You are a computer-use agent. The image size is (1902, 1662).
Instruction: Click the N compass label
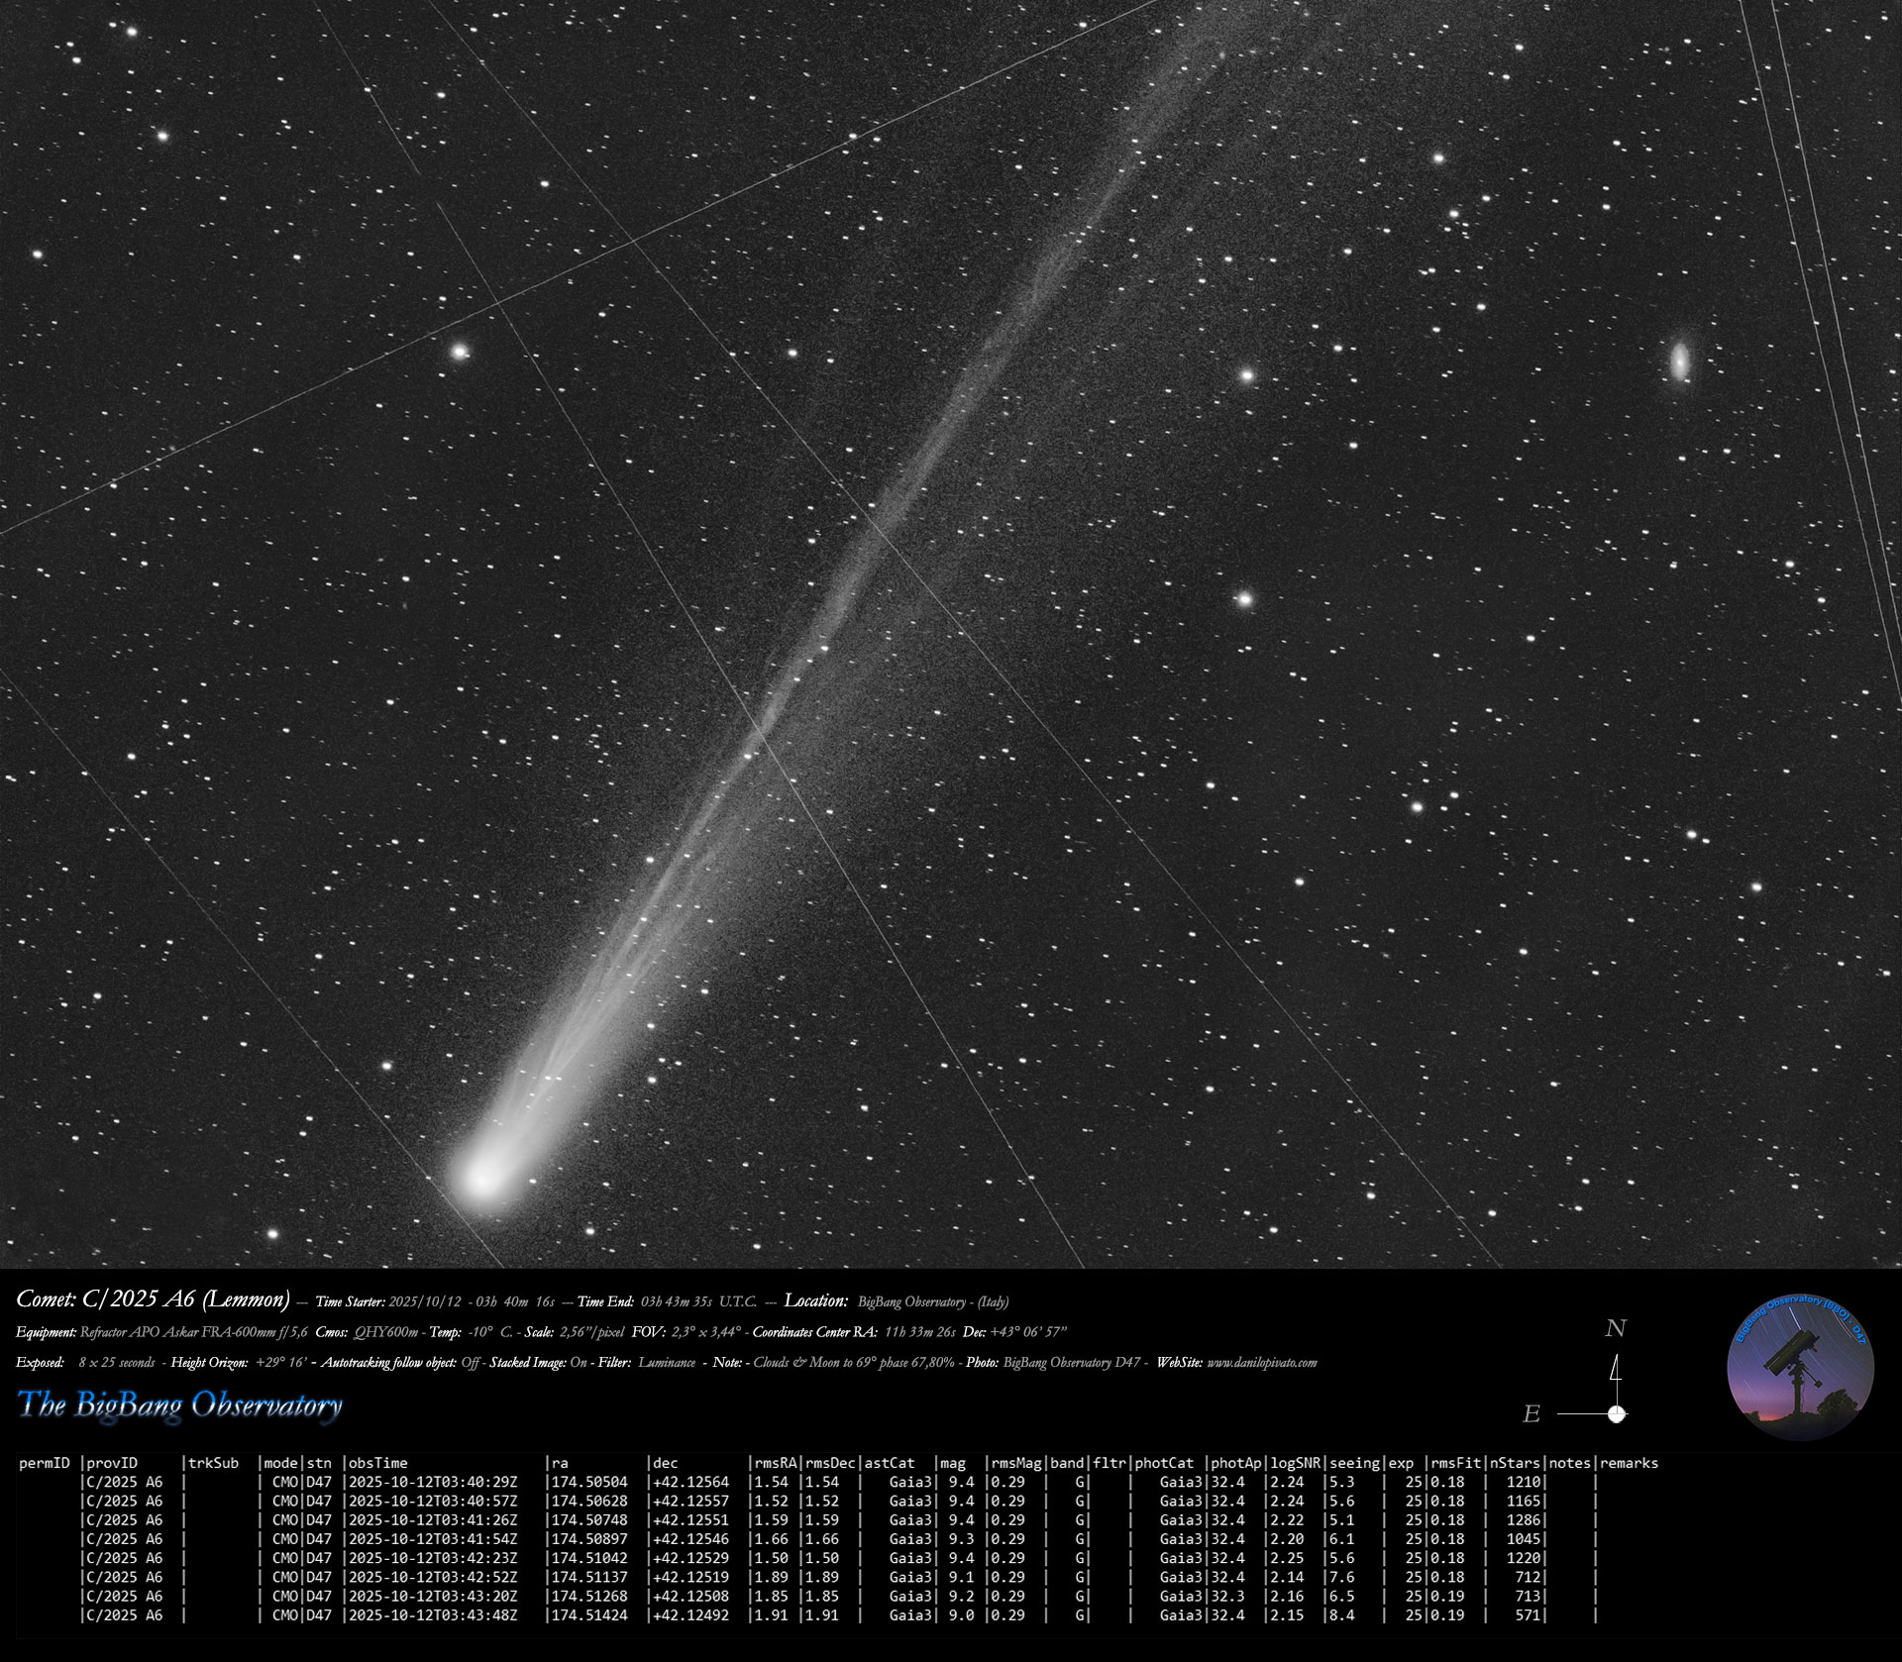[x=1616, y=1328]
